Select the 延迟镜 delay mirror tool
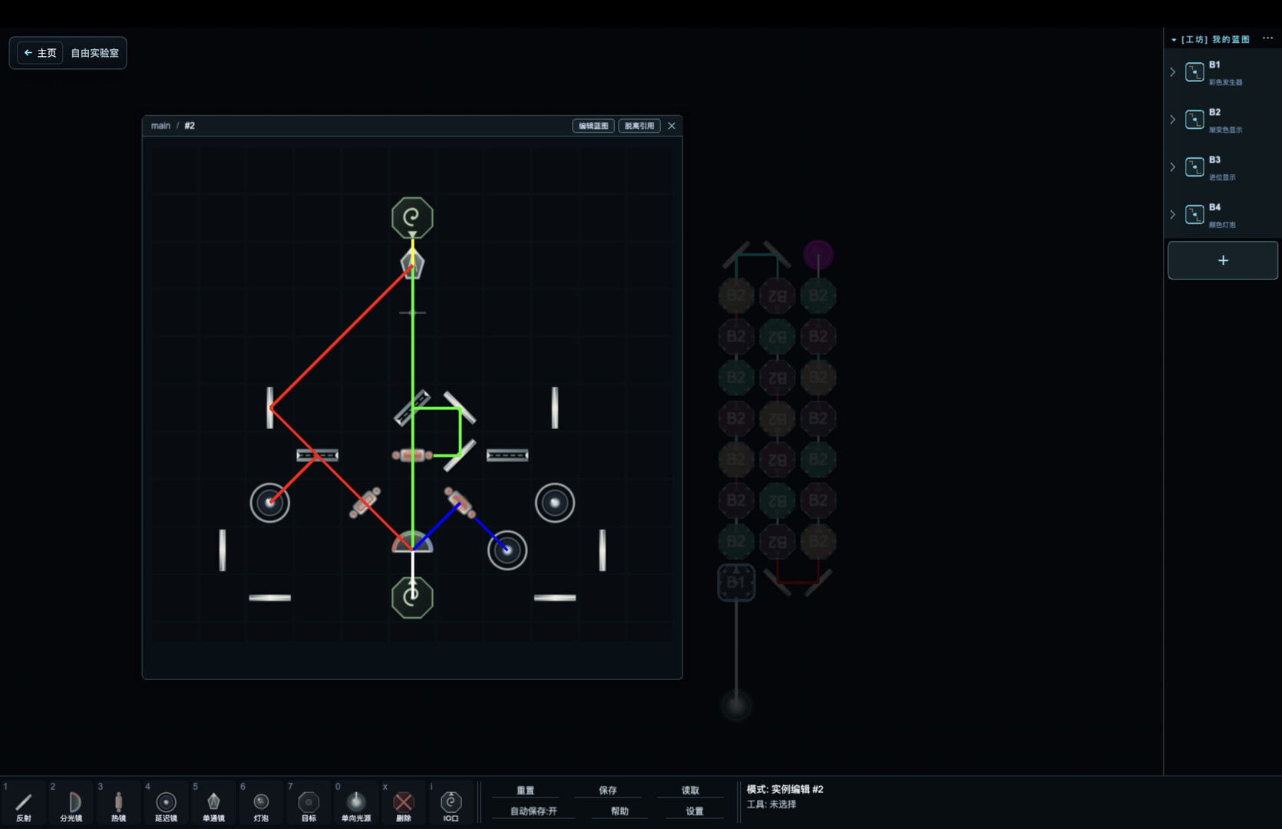Image resolution: width=1282 pixels, height=829 pixels. [x=166, y=804]
